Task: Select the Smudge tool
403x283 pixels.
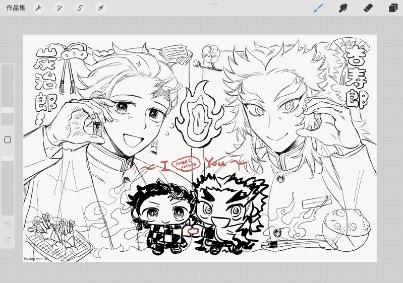Action: pyautogui.click(x=343, y=8)
